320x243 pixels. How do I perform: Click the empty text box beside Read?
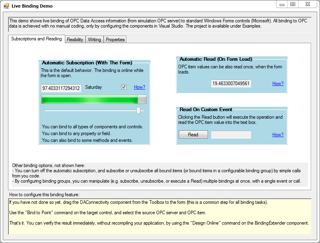[x=231, y=135]
